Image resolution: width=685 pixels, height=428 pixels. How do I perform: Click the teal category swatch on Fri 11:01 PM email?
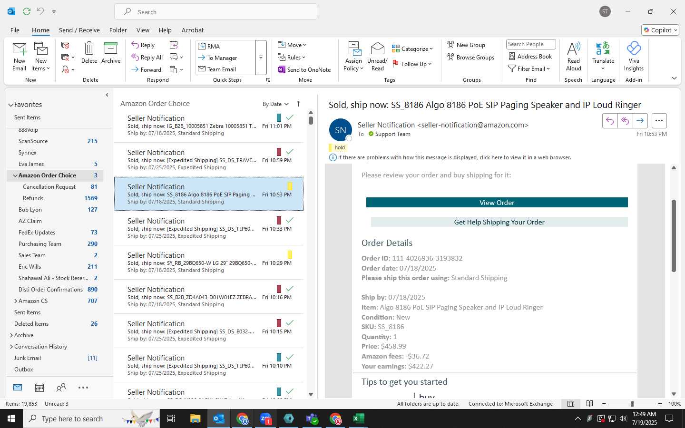pos(279,117)
